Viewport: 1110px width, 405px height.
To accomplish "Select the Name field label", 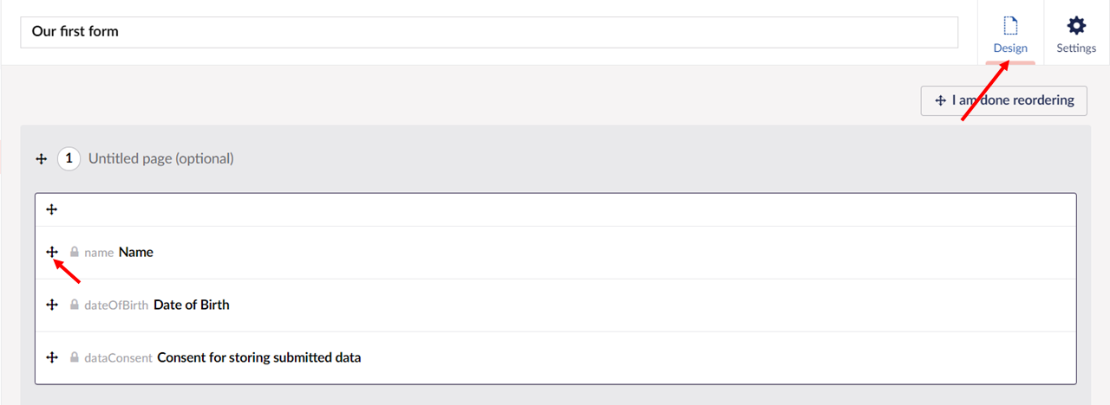I will point(136,252).
